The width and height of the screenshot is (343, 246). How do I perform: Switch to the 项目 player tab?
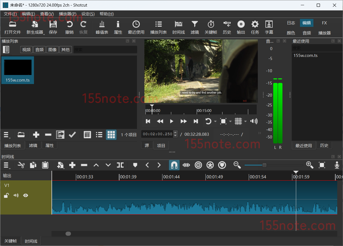(x=161, y=146)
